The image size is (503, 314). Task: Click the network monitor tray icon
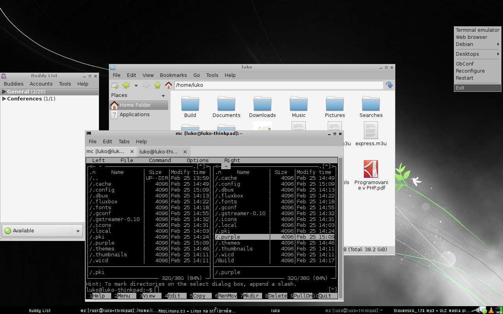pos(498,310)
